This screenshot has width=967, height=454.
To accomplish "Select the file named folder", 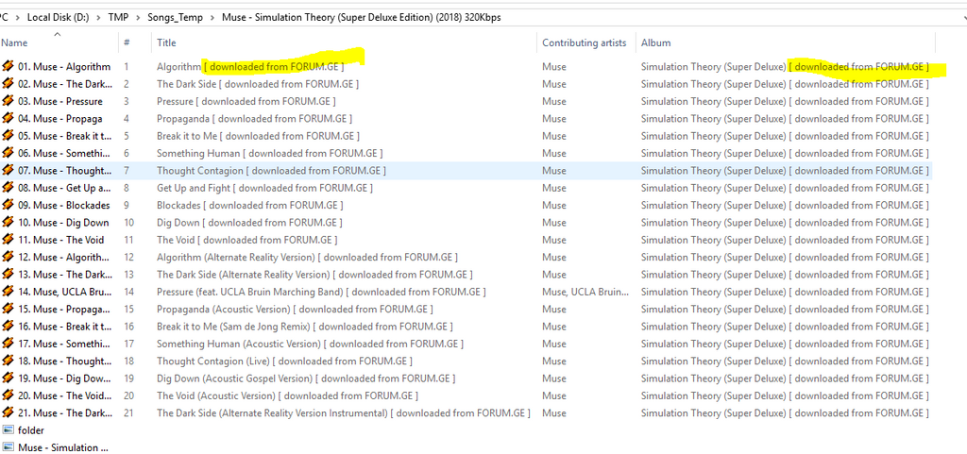I will tap(31, 430).
